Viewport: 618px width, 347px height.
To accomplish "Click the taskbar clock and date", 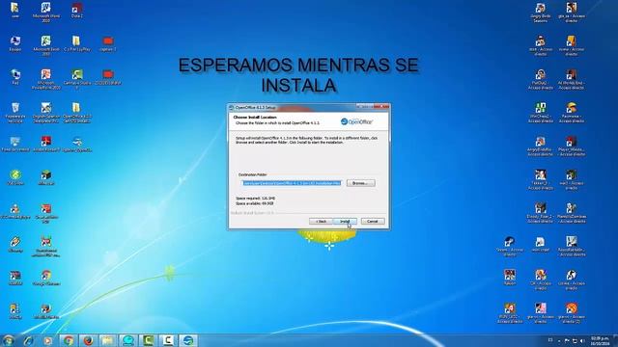I will pos(600,340).
